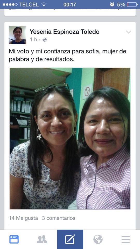140x249 pixels.
Task: Open Yesenia Espinoza Toledo profile name
Action: pyautogui.click(x=65, y=32)
